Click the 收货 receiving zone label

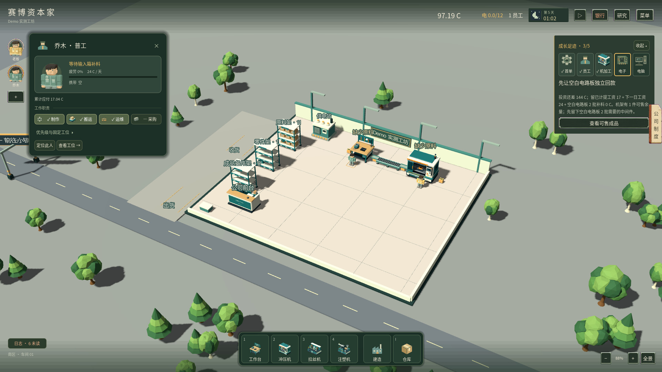234,150
